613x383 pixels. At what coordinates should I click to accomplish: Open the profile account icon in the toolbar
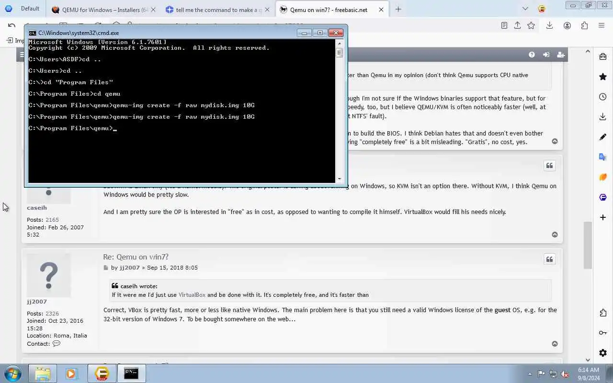coord(568,25)
